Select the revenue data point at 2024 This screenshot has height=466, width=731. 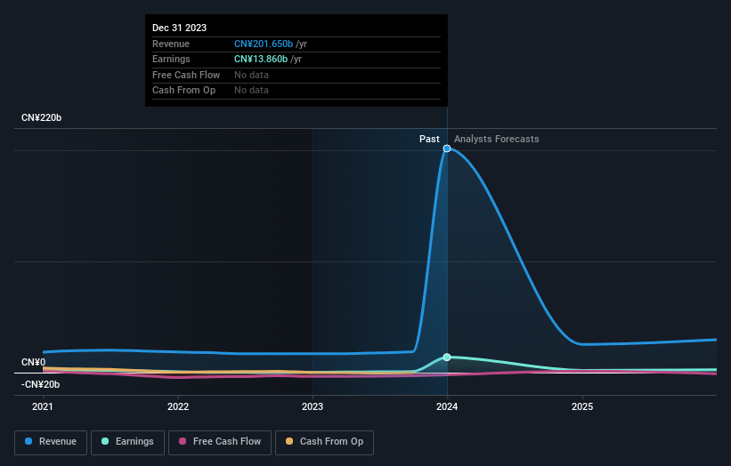(447, 149)
